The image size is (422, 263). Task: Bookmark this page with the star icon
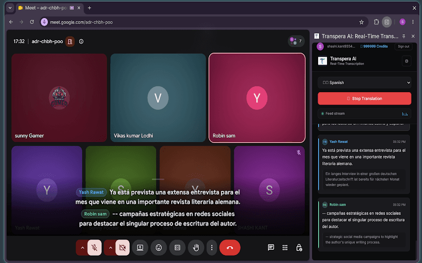[361, 22]
